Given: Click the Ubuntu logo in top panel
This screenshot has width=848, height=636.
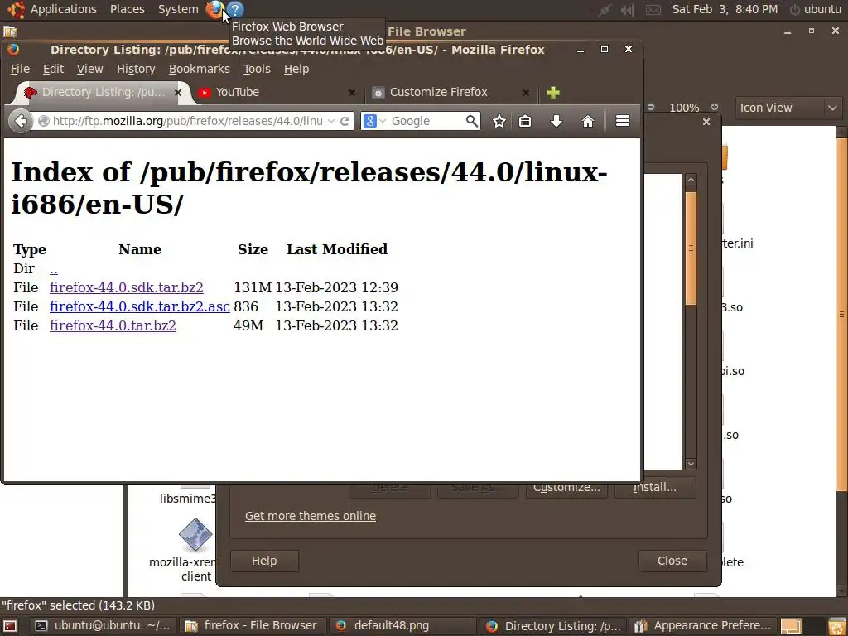Looking at the screenshot, I should click(x=16, y=9).
